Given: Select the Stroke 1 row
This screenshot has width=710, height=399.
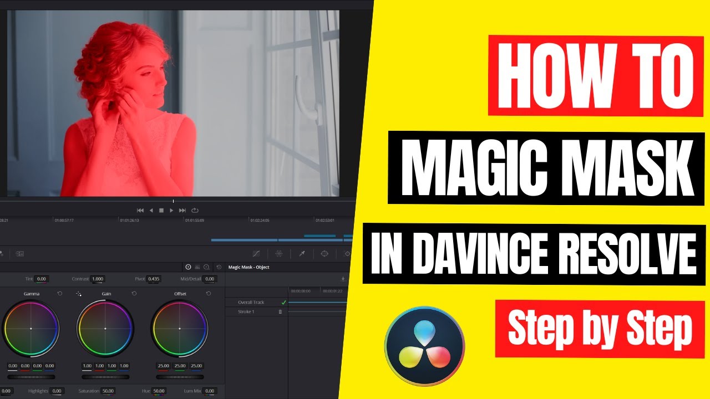Looking at the screenshot, I should click(256, 312).
